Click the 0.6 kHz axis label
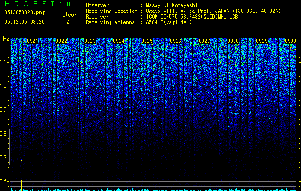The height and width of the screenshot is (191, 301). (3, 181)
